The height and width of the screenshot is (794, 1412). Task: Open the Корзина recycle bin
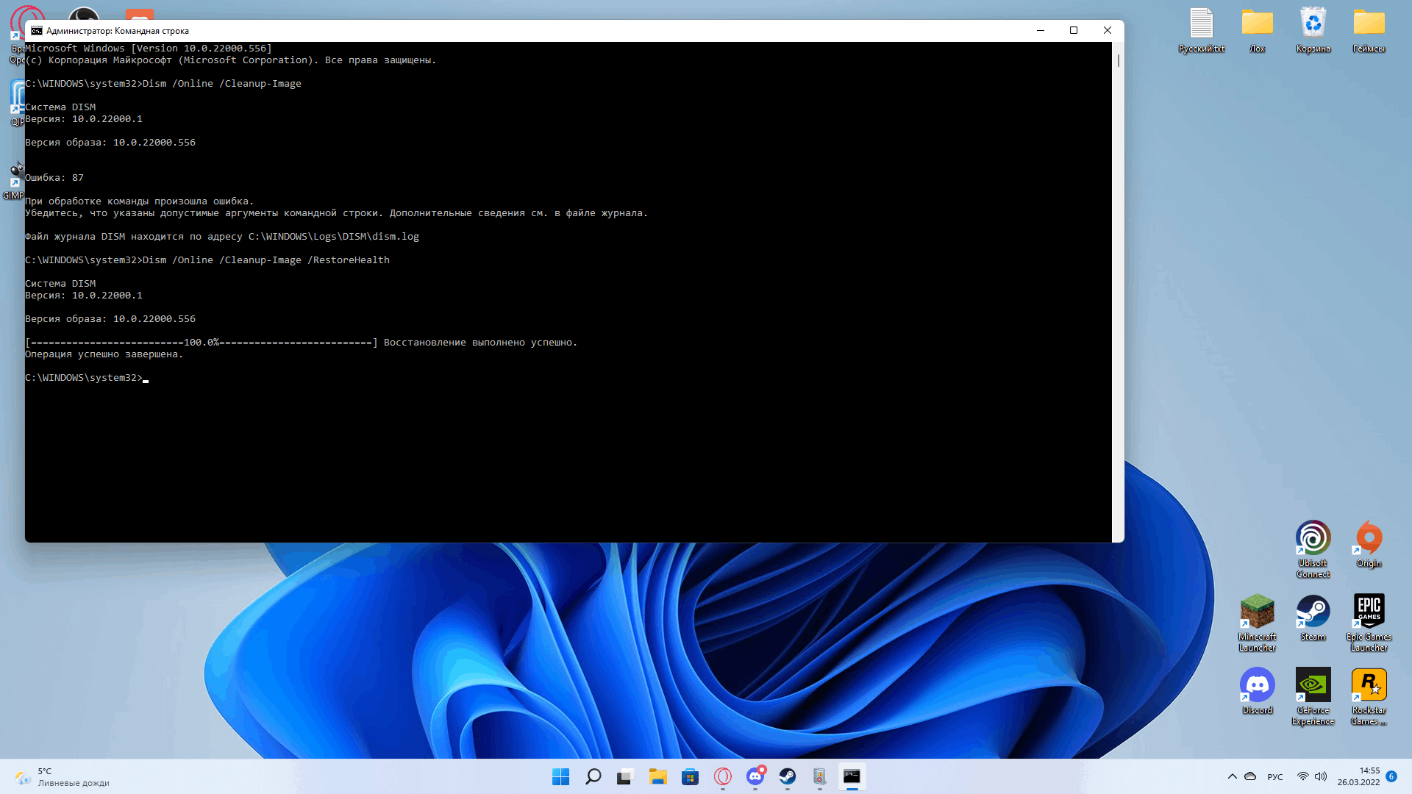[x=1313, y=29]
